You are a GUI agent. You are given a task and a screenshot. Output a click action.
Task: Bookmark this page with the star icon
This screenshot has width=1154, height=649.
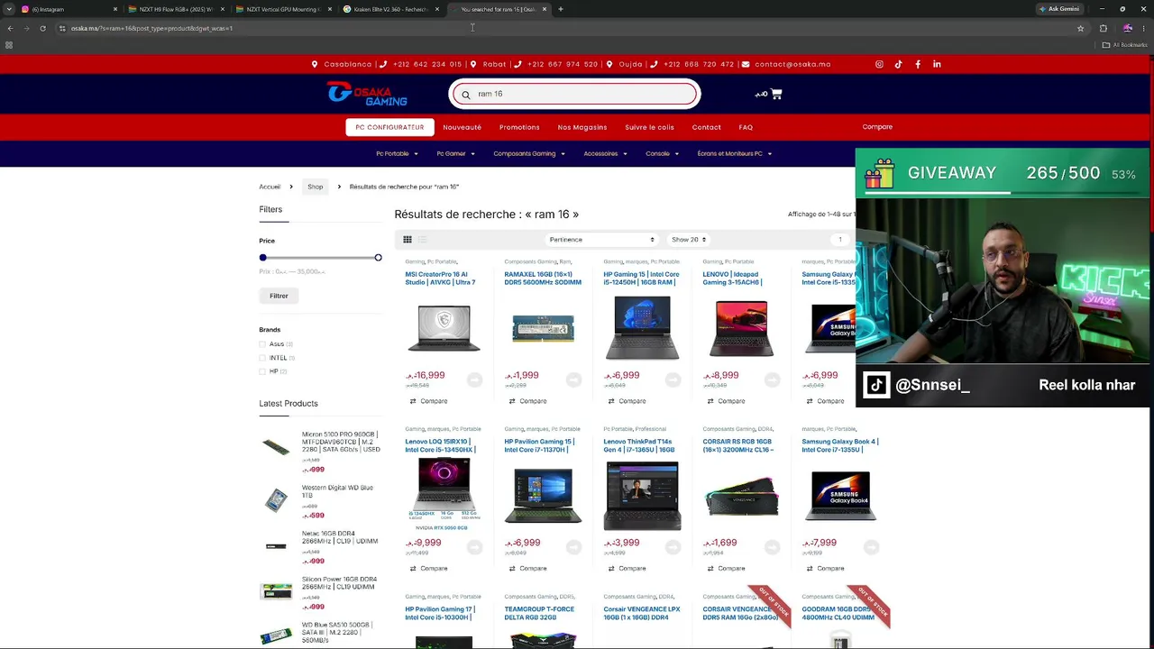(x=1080, y=28)
